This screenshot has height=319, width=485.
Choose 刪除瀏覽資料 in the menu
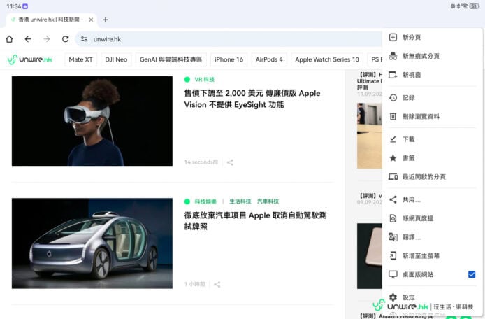click(421, 116)
